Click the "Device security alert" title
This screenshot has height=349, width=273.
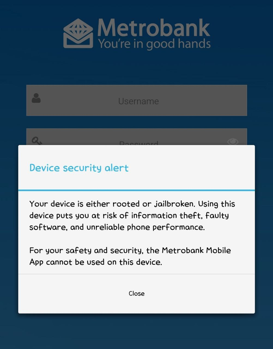79,168
